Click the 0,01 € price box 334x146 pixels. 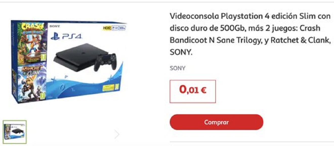pos(193,91)
